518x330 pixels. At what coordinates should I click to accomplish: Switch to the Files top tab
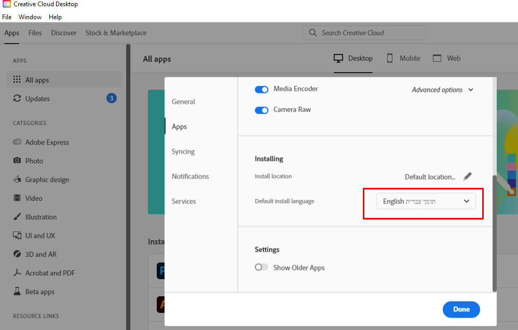pos(35,33)
